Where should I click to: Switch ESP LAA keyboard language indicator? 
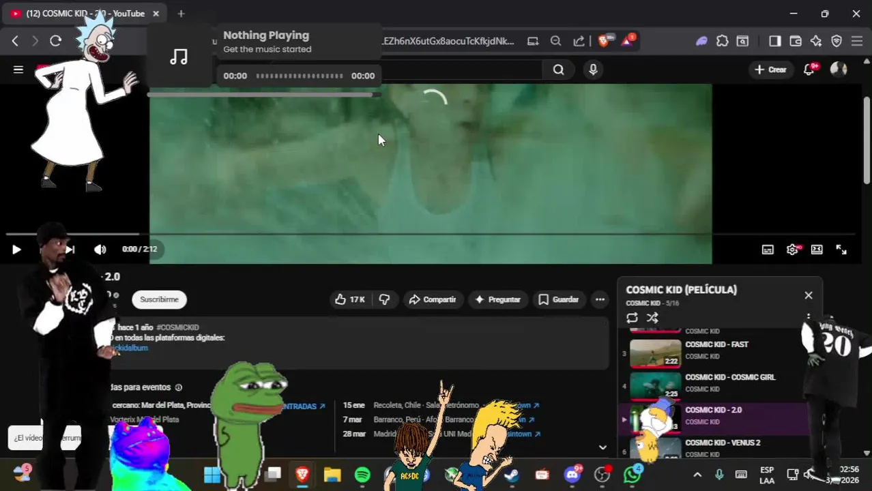click(767, 475)
